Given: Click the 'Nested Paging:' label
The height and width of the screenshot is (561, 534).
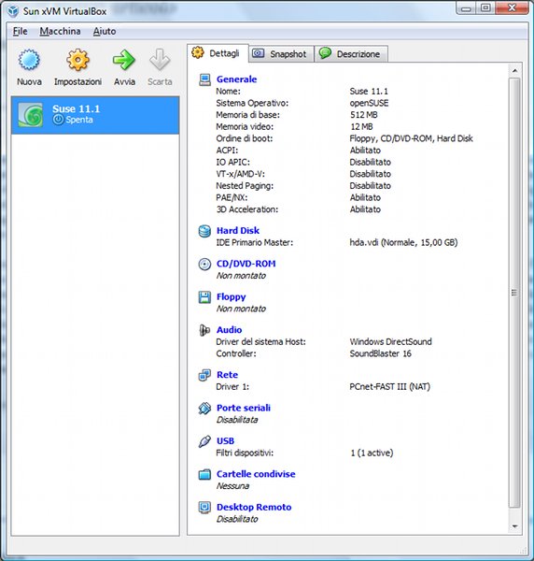Looking at the screenshot, I should click(245, 186).
